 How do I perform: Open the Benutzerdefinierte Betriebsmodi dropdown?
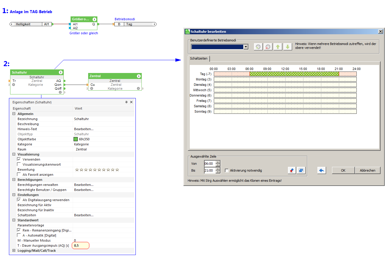(x=246, y=47)
